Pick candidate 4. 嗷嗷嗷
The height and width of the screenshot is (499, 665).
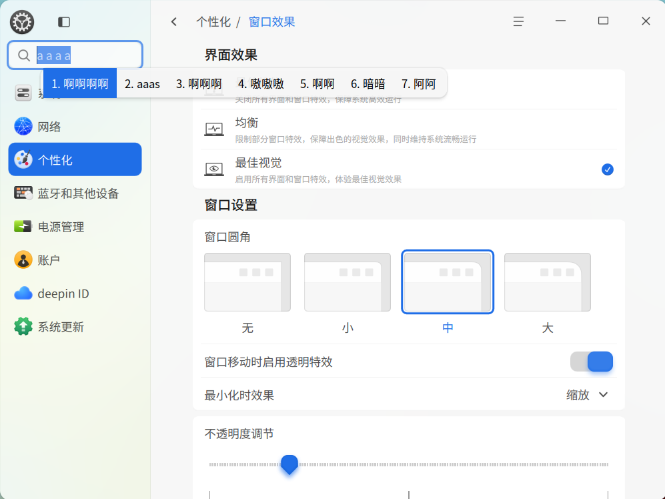tap(261, 84)
